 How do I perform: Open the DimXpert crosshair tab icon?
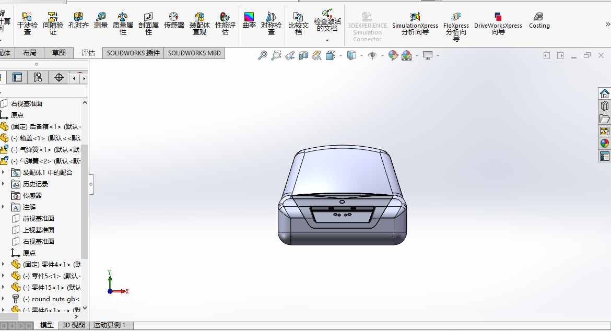coord(59,78)
